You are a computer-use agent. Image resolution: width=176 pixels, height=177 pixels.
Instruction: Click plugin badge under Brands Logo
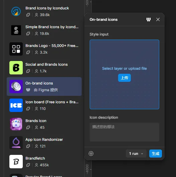[x=28, y=52]
